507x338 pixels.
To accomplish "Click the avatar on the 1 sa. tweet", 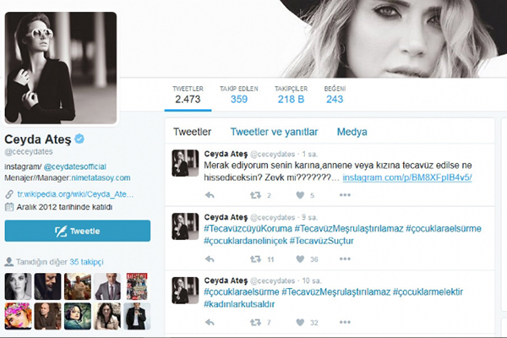I will pos(185,163).
